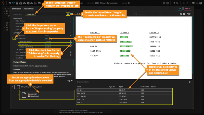Viewport: 204px width, 115px height.
Task: Open search with the magnifier icon
Action: pyautogui.click(x=177, y=3)
